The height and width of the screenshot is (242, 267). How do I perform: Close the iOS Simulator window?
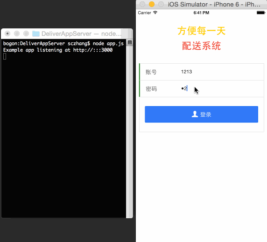point(142,4)
